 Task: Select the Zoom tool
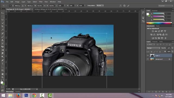pos(2,77)
